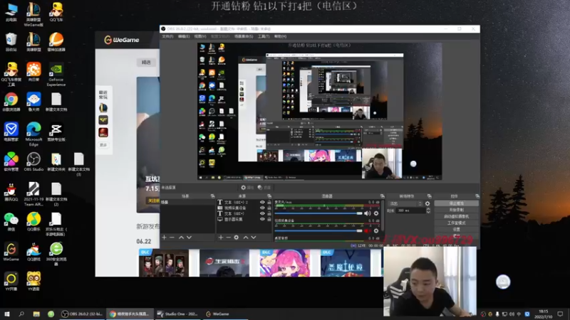570x320 pixels.
Task: Add a new scene with the plus icon
Action: [x=164, y=238]
